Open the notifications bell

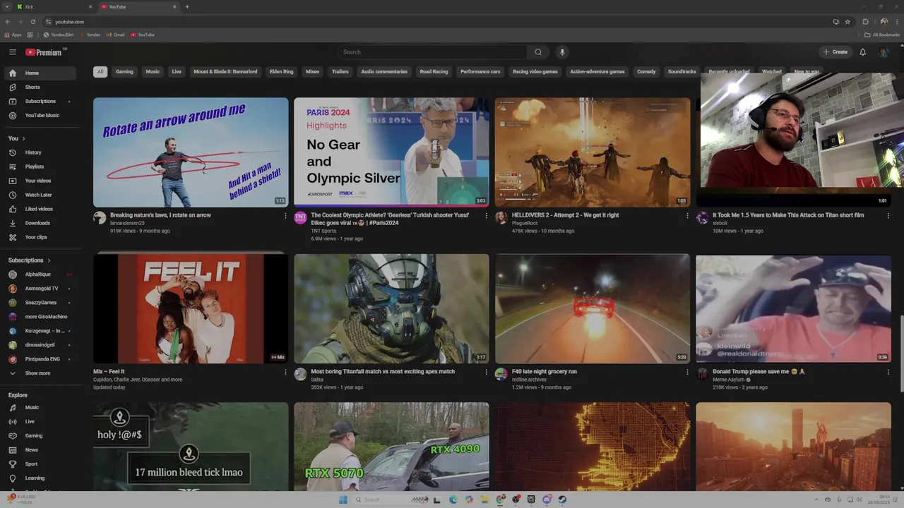pos(862,52)
